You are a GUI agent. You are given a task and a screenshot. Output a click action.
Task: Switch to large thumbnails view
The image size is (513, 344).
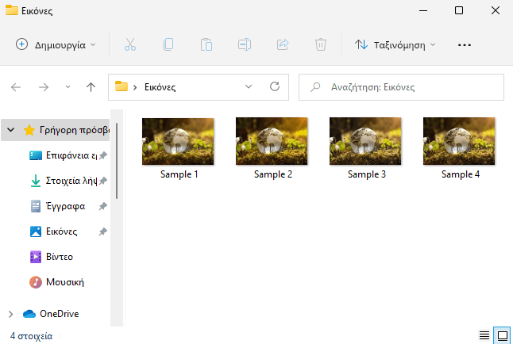pos(502,335)
